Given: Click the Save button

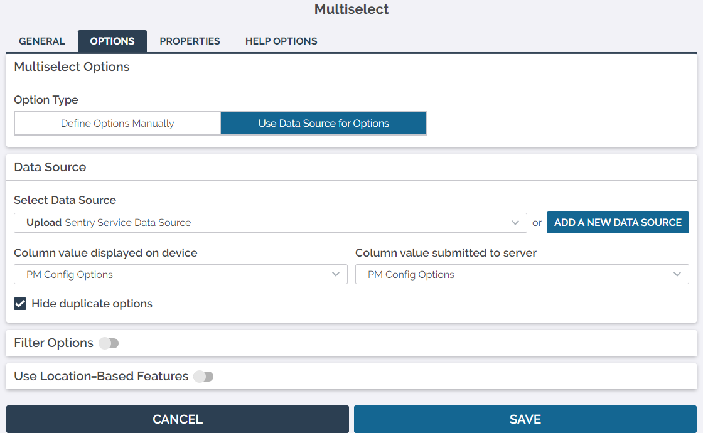Looking at the screenshot, I should pyautogui.click(x=525, y=419).
